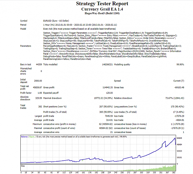Click the Balance legend label on chart

(x=24, y=137)
